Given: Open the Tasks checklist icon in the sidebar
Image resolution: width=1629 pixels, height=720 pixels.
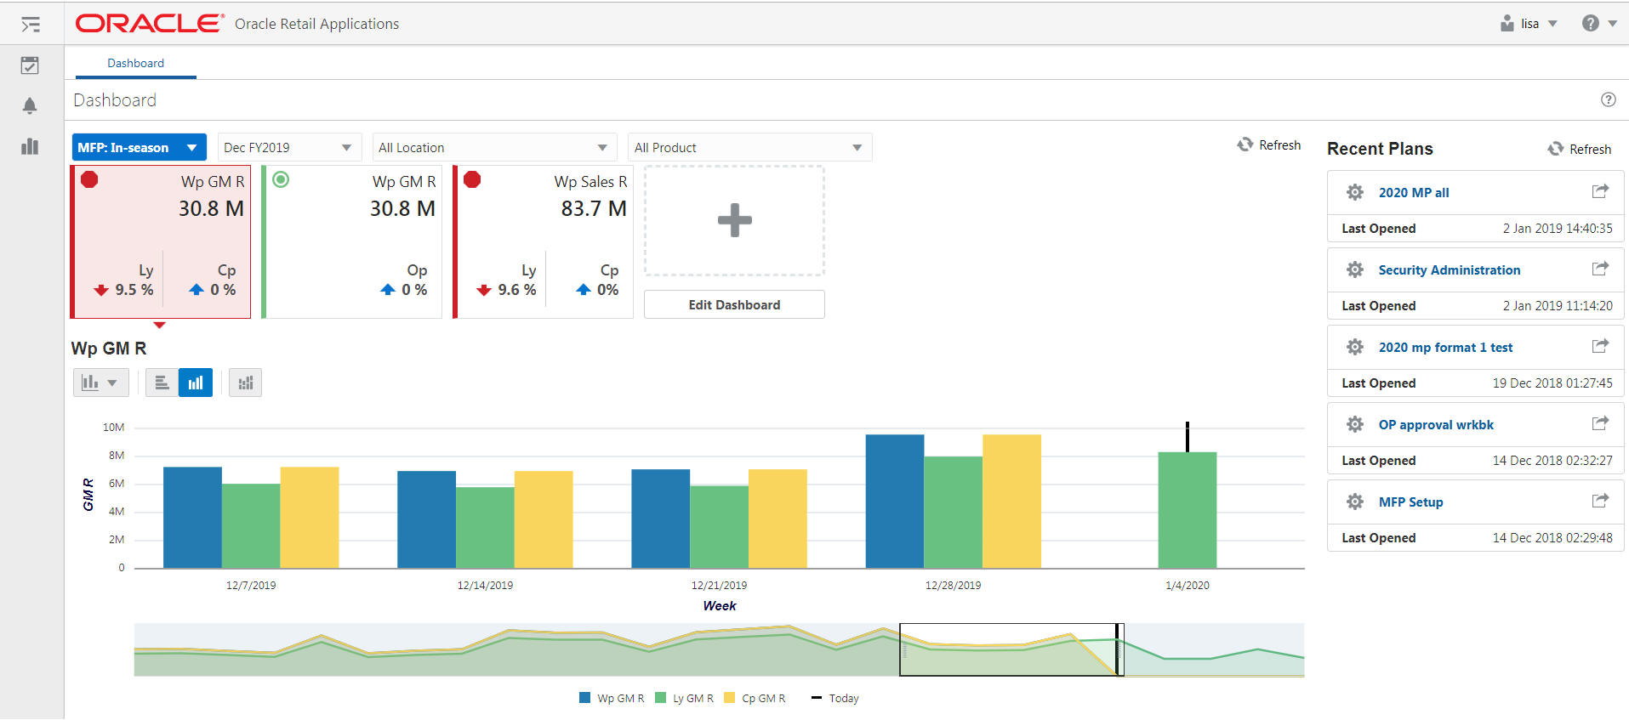Looking at the screenshot, I should [x=30, y=65].
